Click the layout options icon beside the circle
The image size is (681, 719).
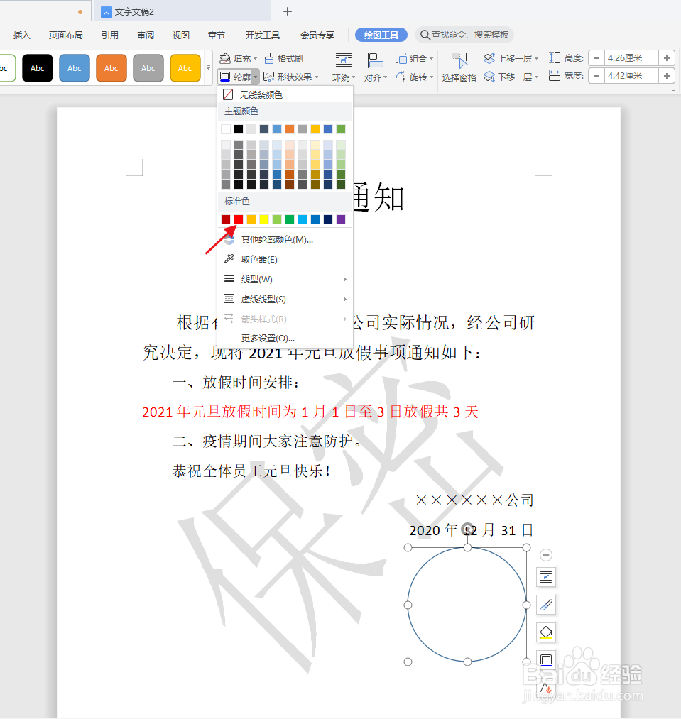[x=545, y=576]
